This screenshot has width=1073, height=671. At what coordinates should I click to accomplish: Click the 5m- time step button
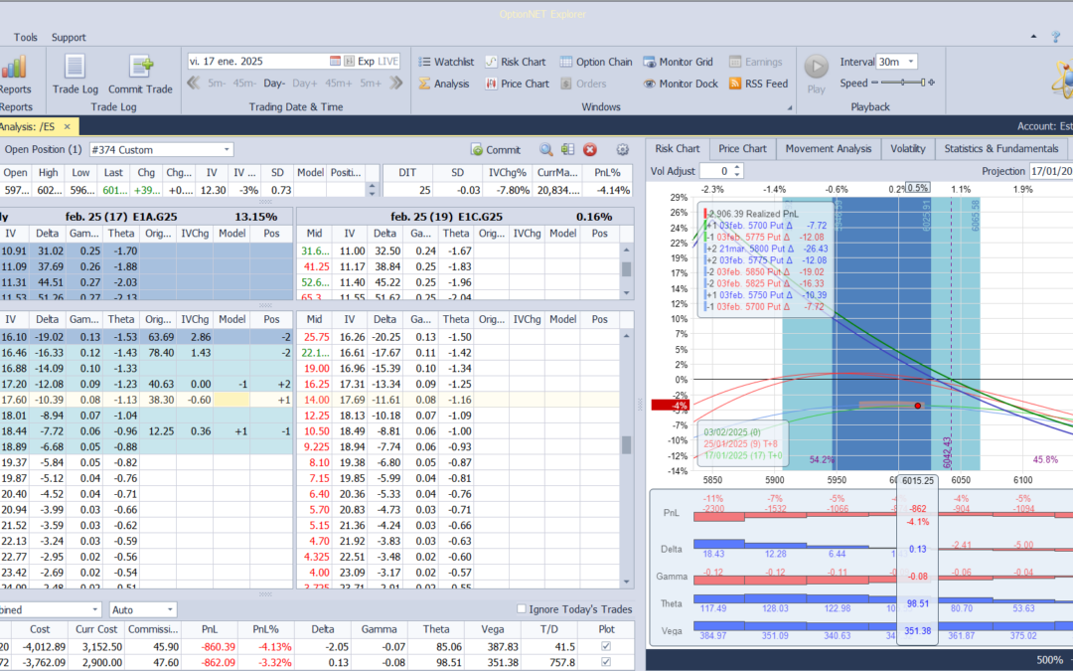click(217, 83)
